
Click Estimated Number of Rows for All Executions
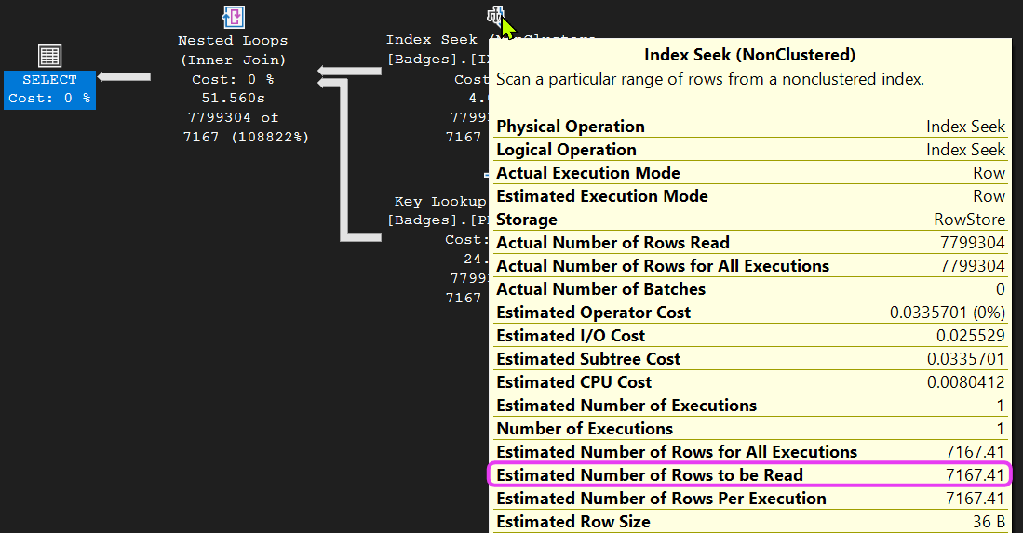pos(750,452)
